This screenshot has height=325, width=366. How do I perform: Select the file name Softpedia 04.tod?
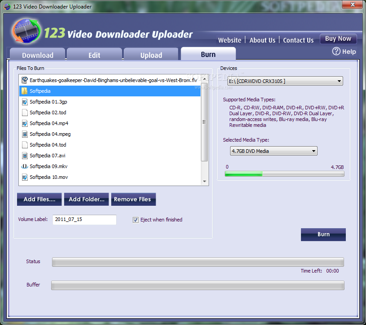click(x=48, y=145)
